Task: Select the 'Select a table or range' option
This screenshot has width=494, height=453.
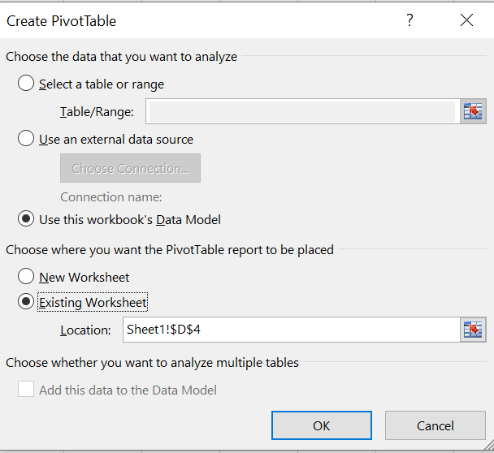Action: [26, 84]
